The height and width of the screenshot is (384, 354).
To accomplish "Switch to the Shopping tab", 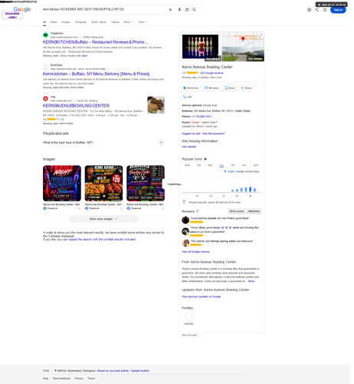I will pyautogui.click(x=80, y=22).
